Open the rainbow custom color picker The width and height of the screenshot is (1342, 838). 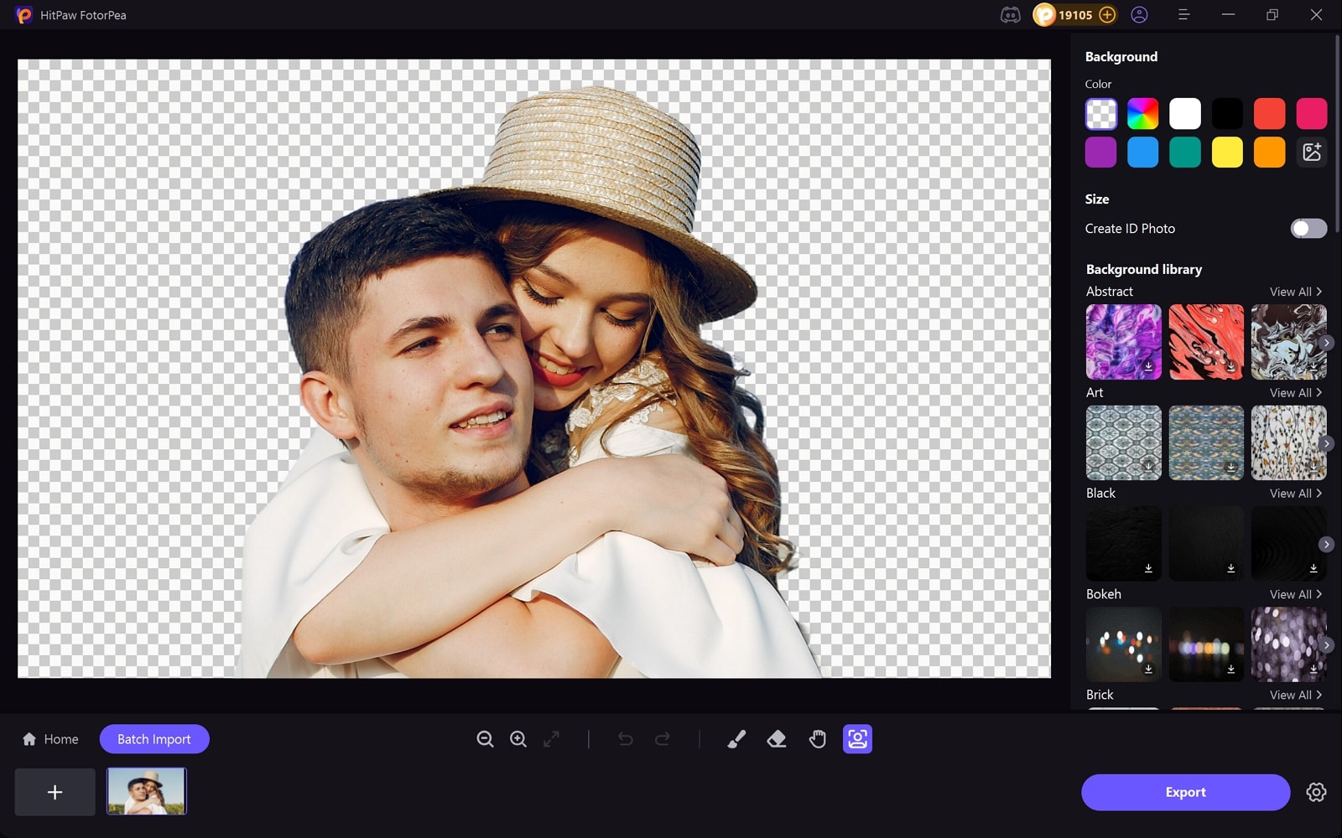(x=1142, y=114)
